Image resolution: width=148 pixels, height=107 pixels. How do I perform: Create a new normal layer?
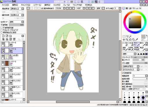3,36
